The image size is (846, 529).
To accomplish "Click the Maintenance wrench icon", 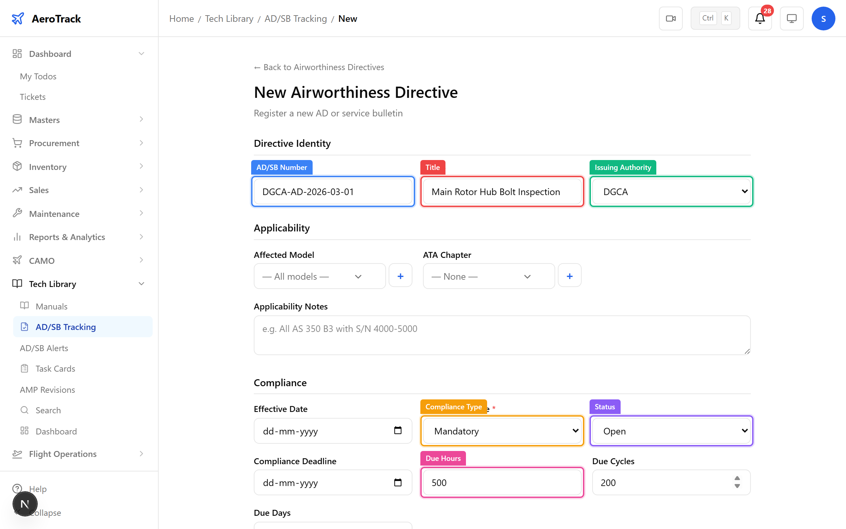I will [x=17, y=213].
